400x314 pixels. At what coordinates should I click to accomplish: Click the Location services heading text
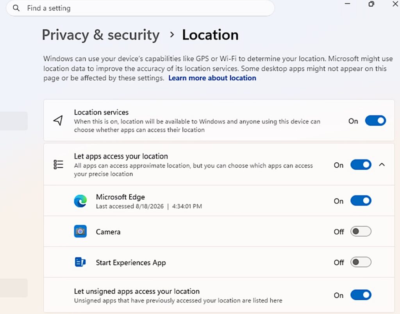click(x=101, y=112)
